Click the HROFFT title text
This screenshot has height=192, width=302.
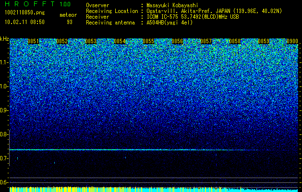pyautogui.click(x=30, y=4)
